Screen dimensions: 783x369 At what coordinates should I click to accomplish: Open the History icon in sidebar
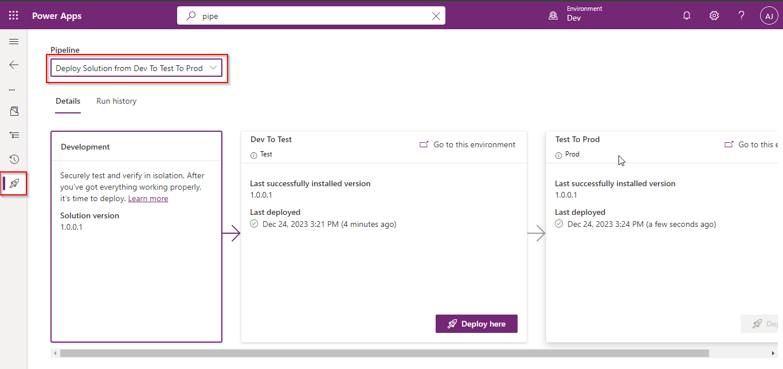[x=14, y=159]
